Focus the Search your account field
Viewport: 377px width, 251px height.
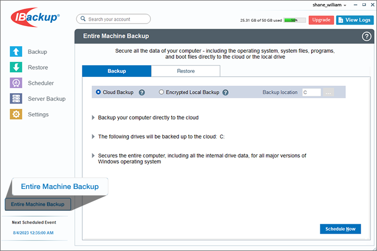pyautogui.click(x=113, y=19)
